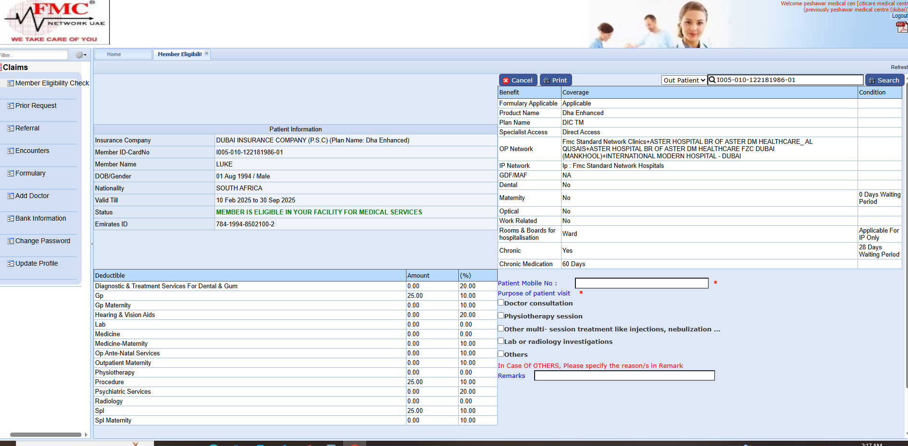Click the Logout link

[x=899, y=16]
